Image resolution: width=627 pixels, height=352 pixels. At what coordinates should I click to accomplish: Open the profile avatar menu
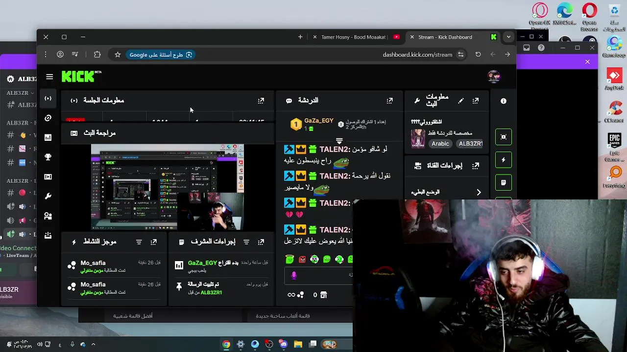click(494, 77)
